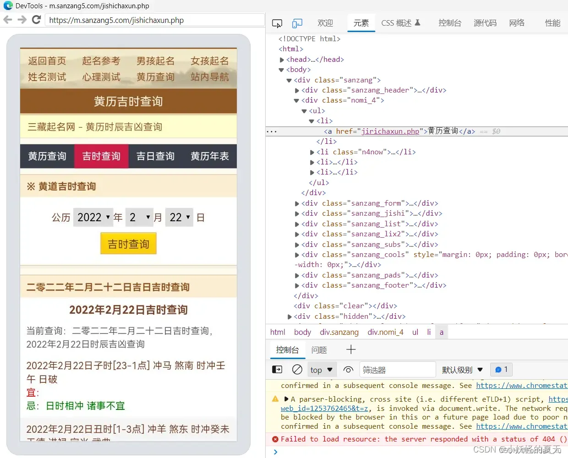This screenshot has height=458, width=568.
Task: Click the inspect element picker icon
Action: click(277, 23)
